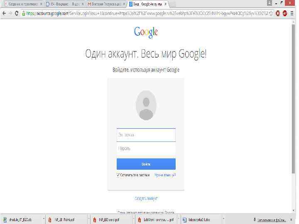Image resolution: width=299 pixels, height=224 pixels.
Task: Go back with the browser back arrow
Action: [x=4, y=13]
